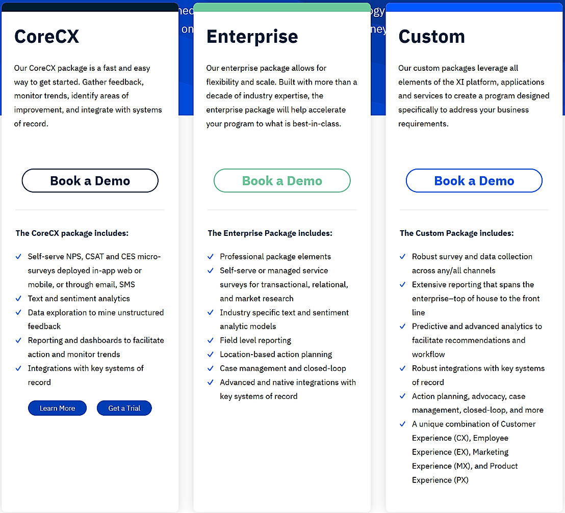Click checkmark beside 'Robust survey and data collection'

tap(402, 257)
